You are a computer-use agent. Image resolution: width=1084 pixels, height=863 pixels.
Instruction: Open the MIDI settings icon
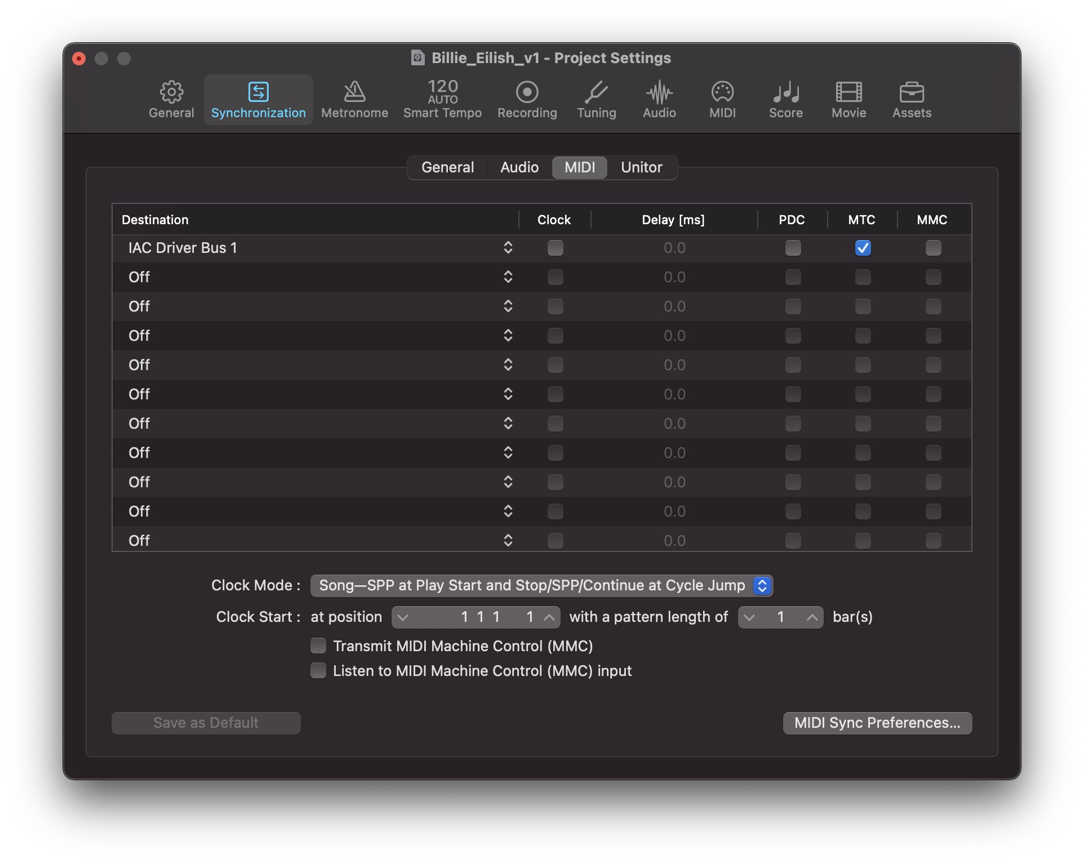tap(722, 99)
